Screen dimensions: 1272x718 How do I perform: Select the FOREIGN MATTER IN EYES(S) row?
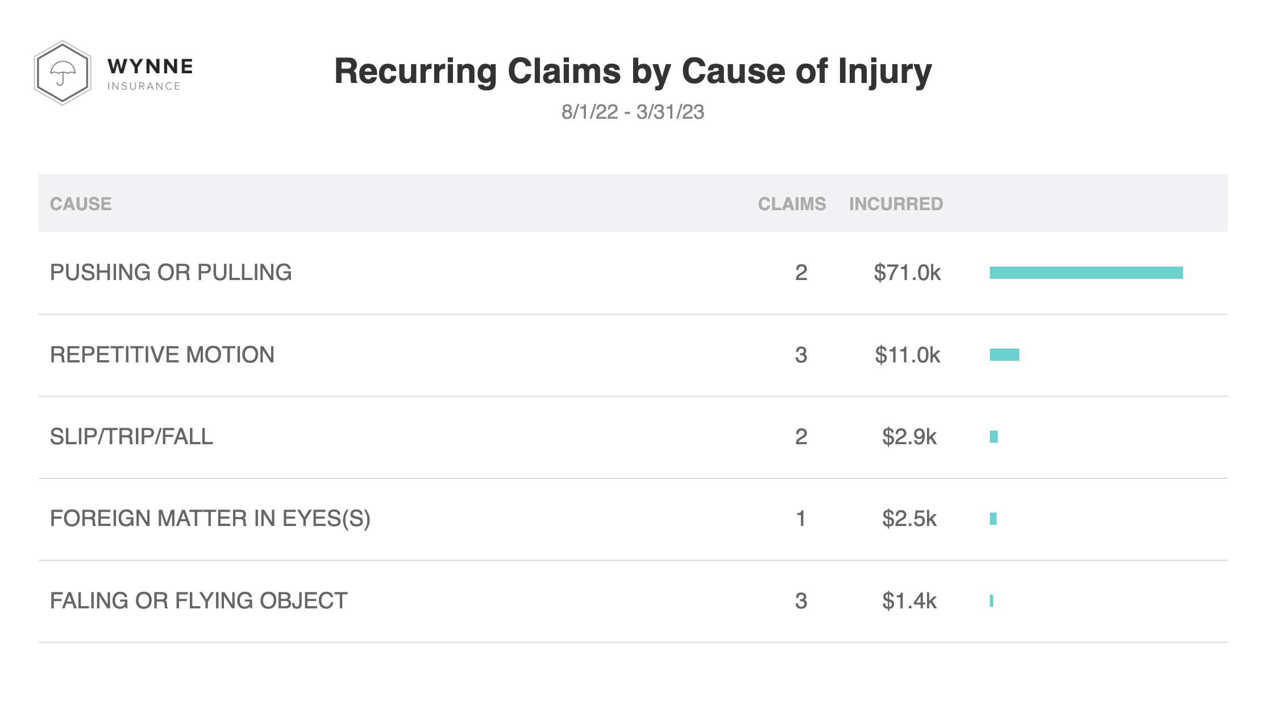coord(633,519)
